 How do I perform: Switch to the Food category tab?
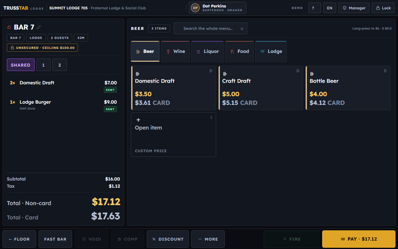coord(239,51)
